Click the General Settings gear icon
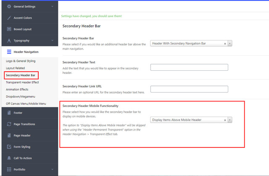Screen dimensions: 269x176 tap(9, 6)
